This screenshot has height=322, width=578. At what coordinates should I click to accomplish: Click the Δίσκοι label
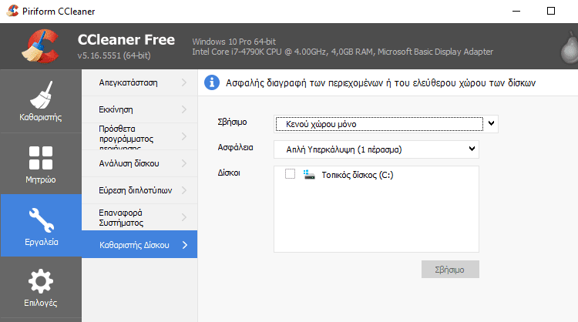pos(229,173)
